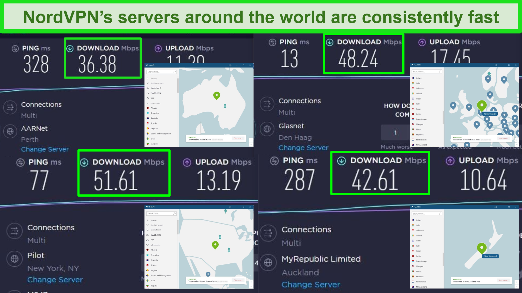The width and height of the screenshot is (522, 293).
Task: Click Change Server under Perth
Action: click(x=45, y=149)
